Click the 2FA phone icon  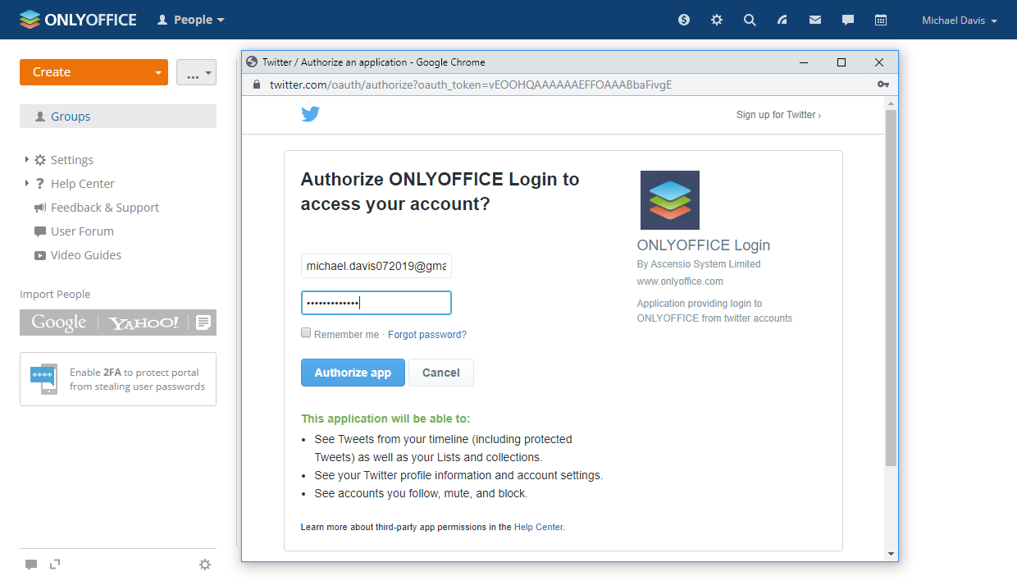43,378
